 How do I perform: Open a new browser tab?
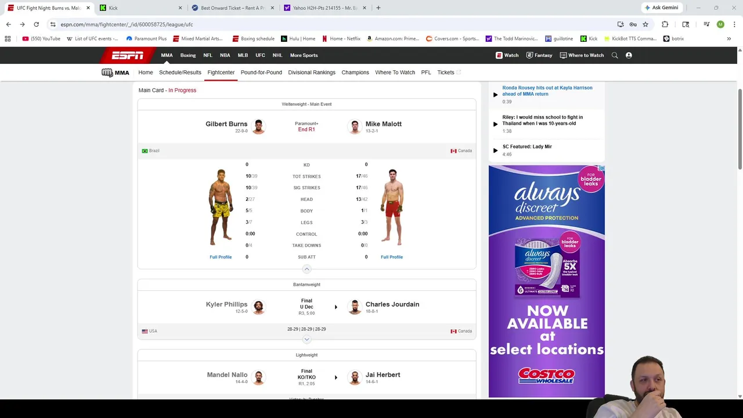(x=378, y=8)
